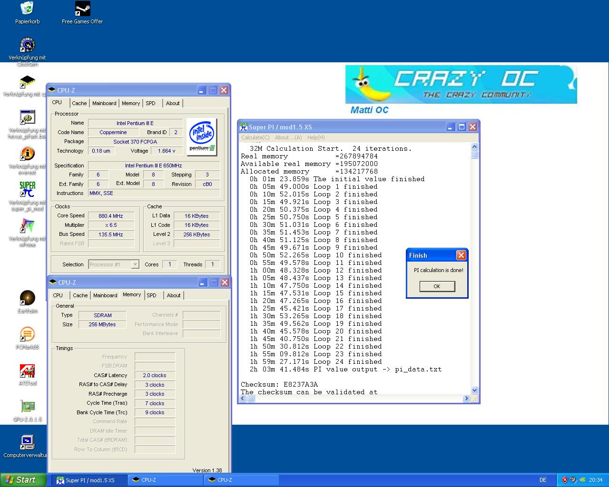Screen dimensions: 609x487
Task: Open the Papierkorb recycle bin icon
Action: [x=27, y=8]
